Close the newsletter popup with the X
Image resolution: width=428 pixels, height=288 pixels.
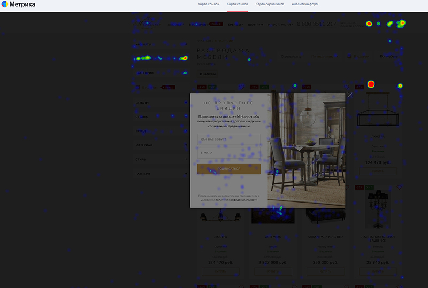coord(350,95)
